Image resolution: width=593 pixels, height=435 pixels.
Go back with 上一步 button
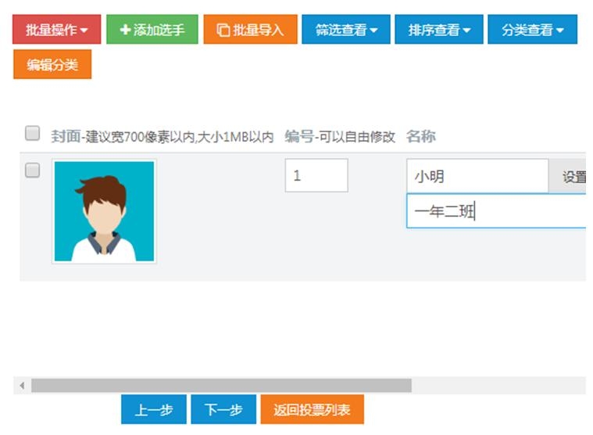click(153, 410)
